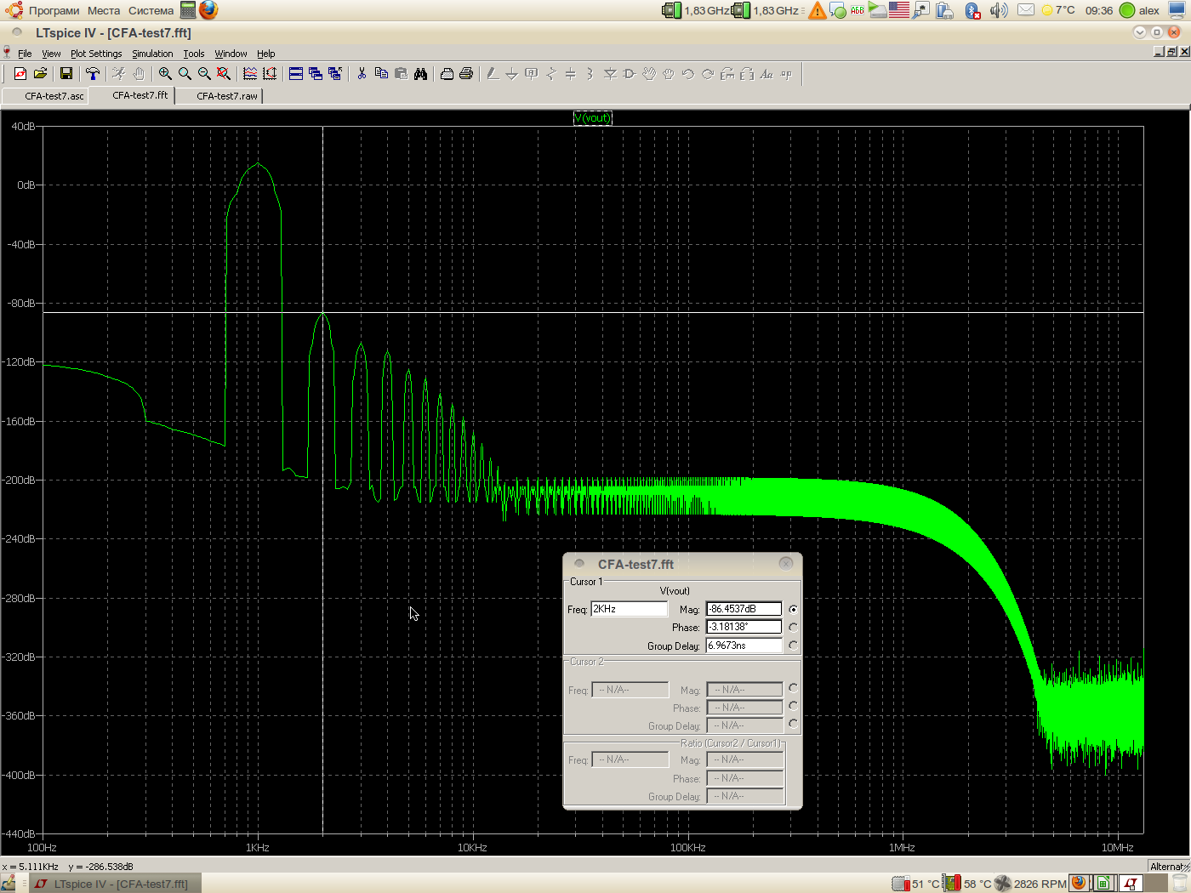Open the Simulation menu
This screenshot has width=1191, height=893.
tap(152, 54)
